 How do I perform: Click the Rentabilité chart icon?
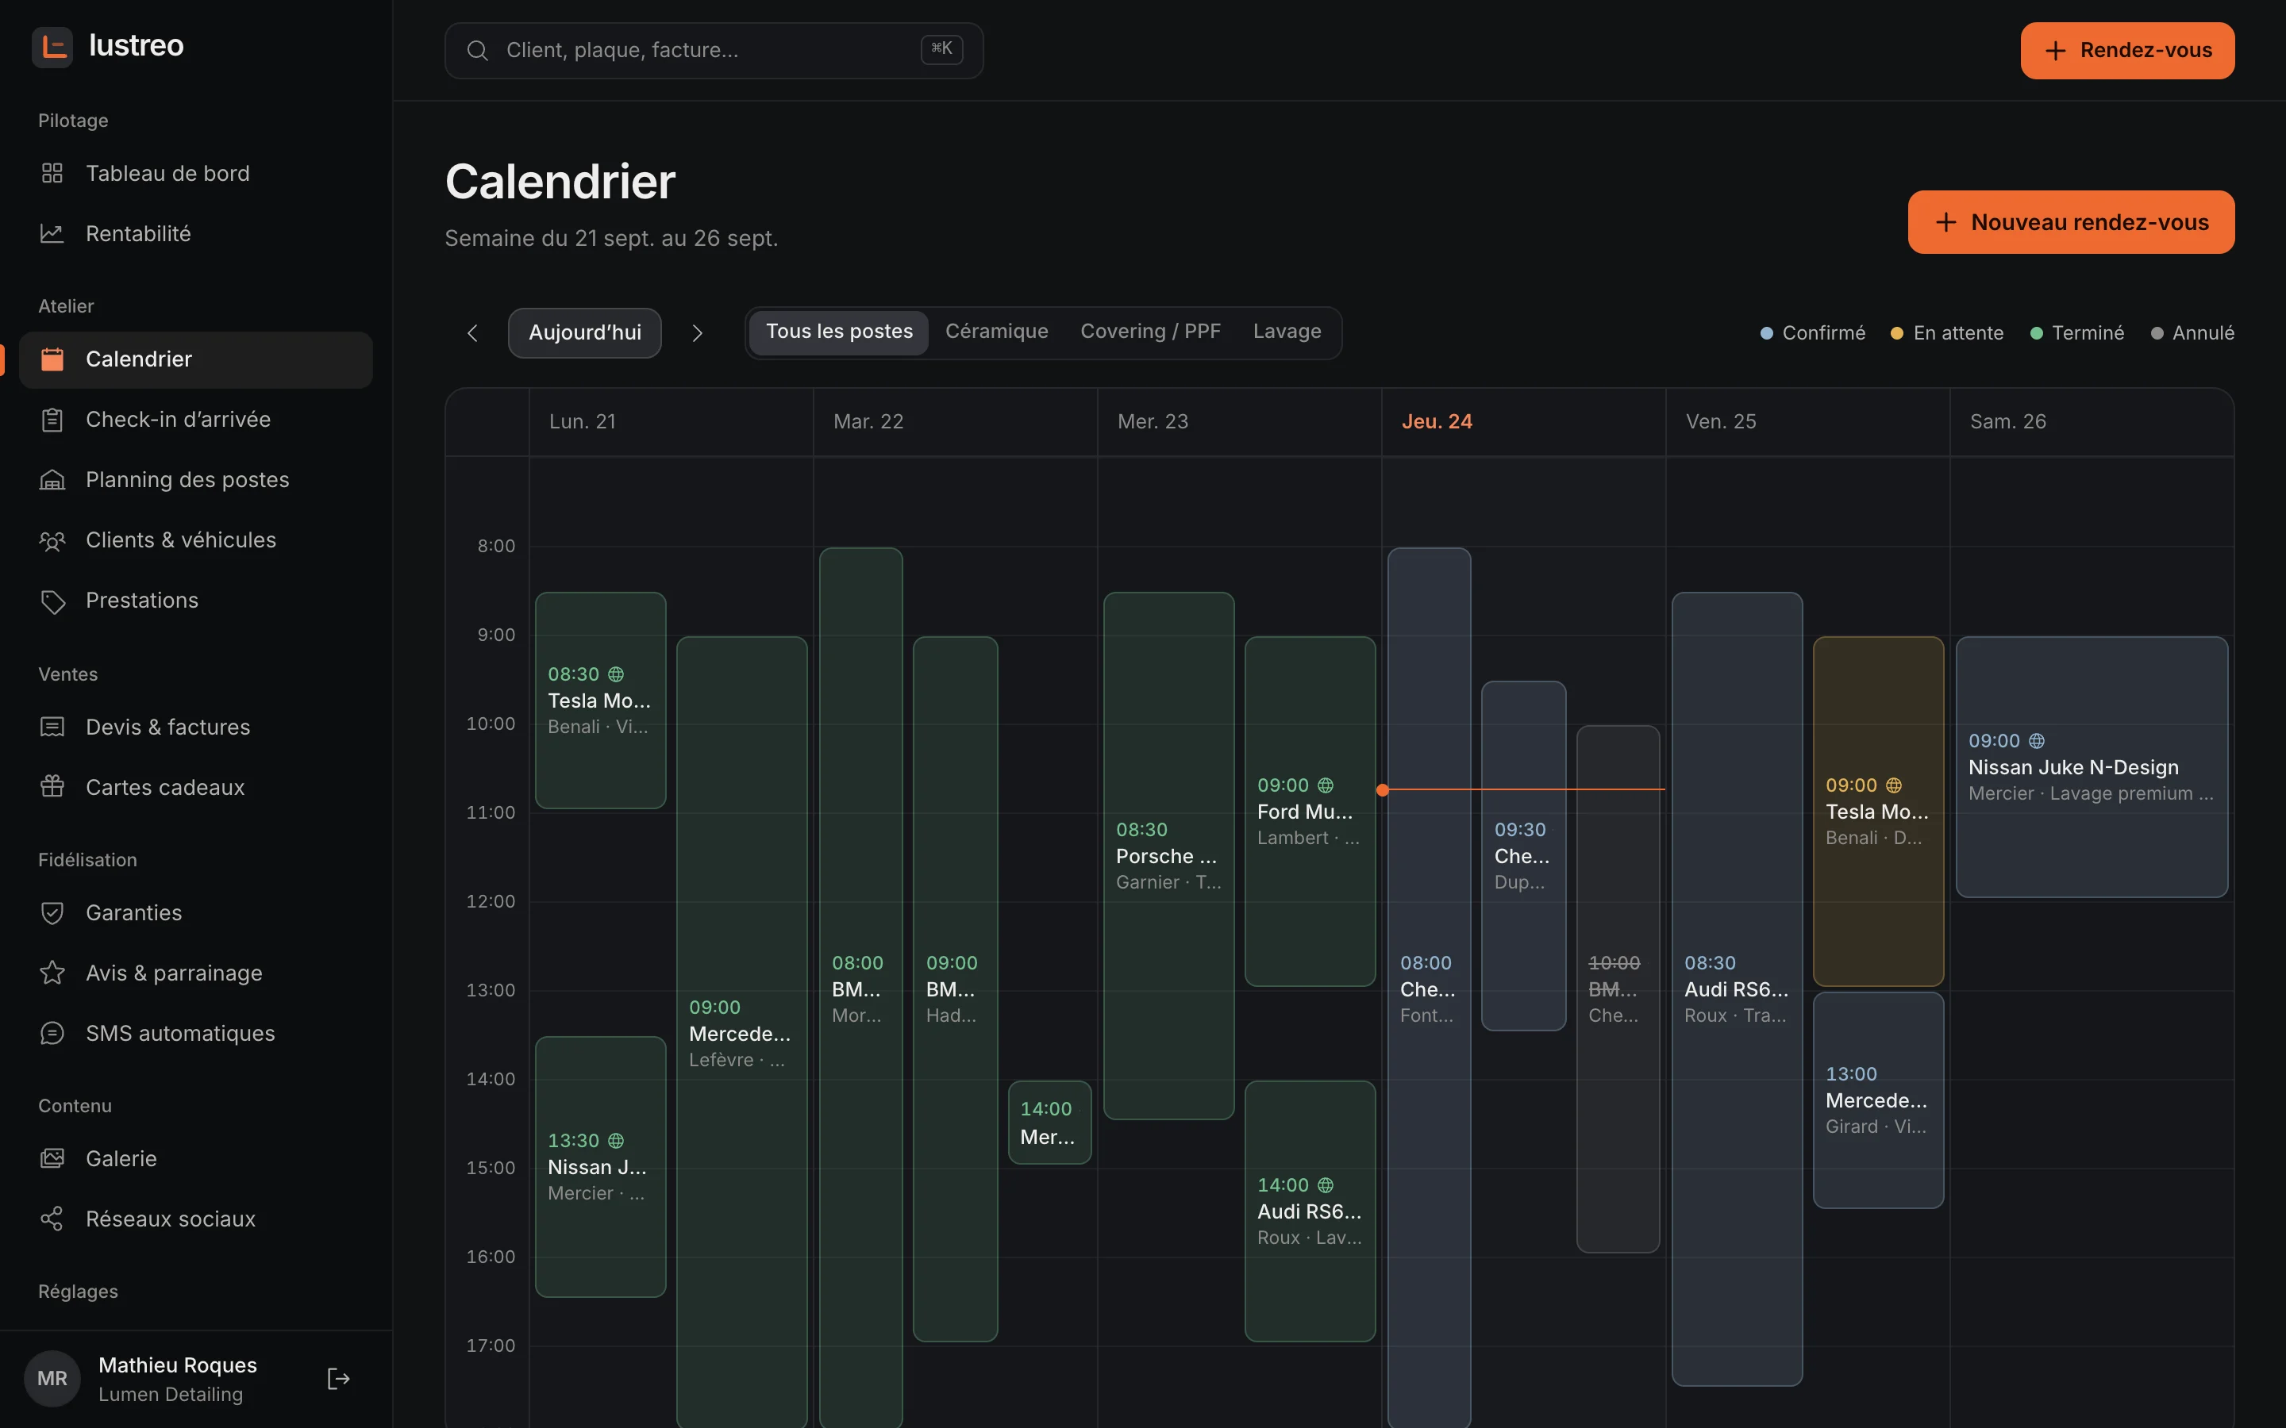52,233
